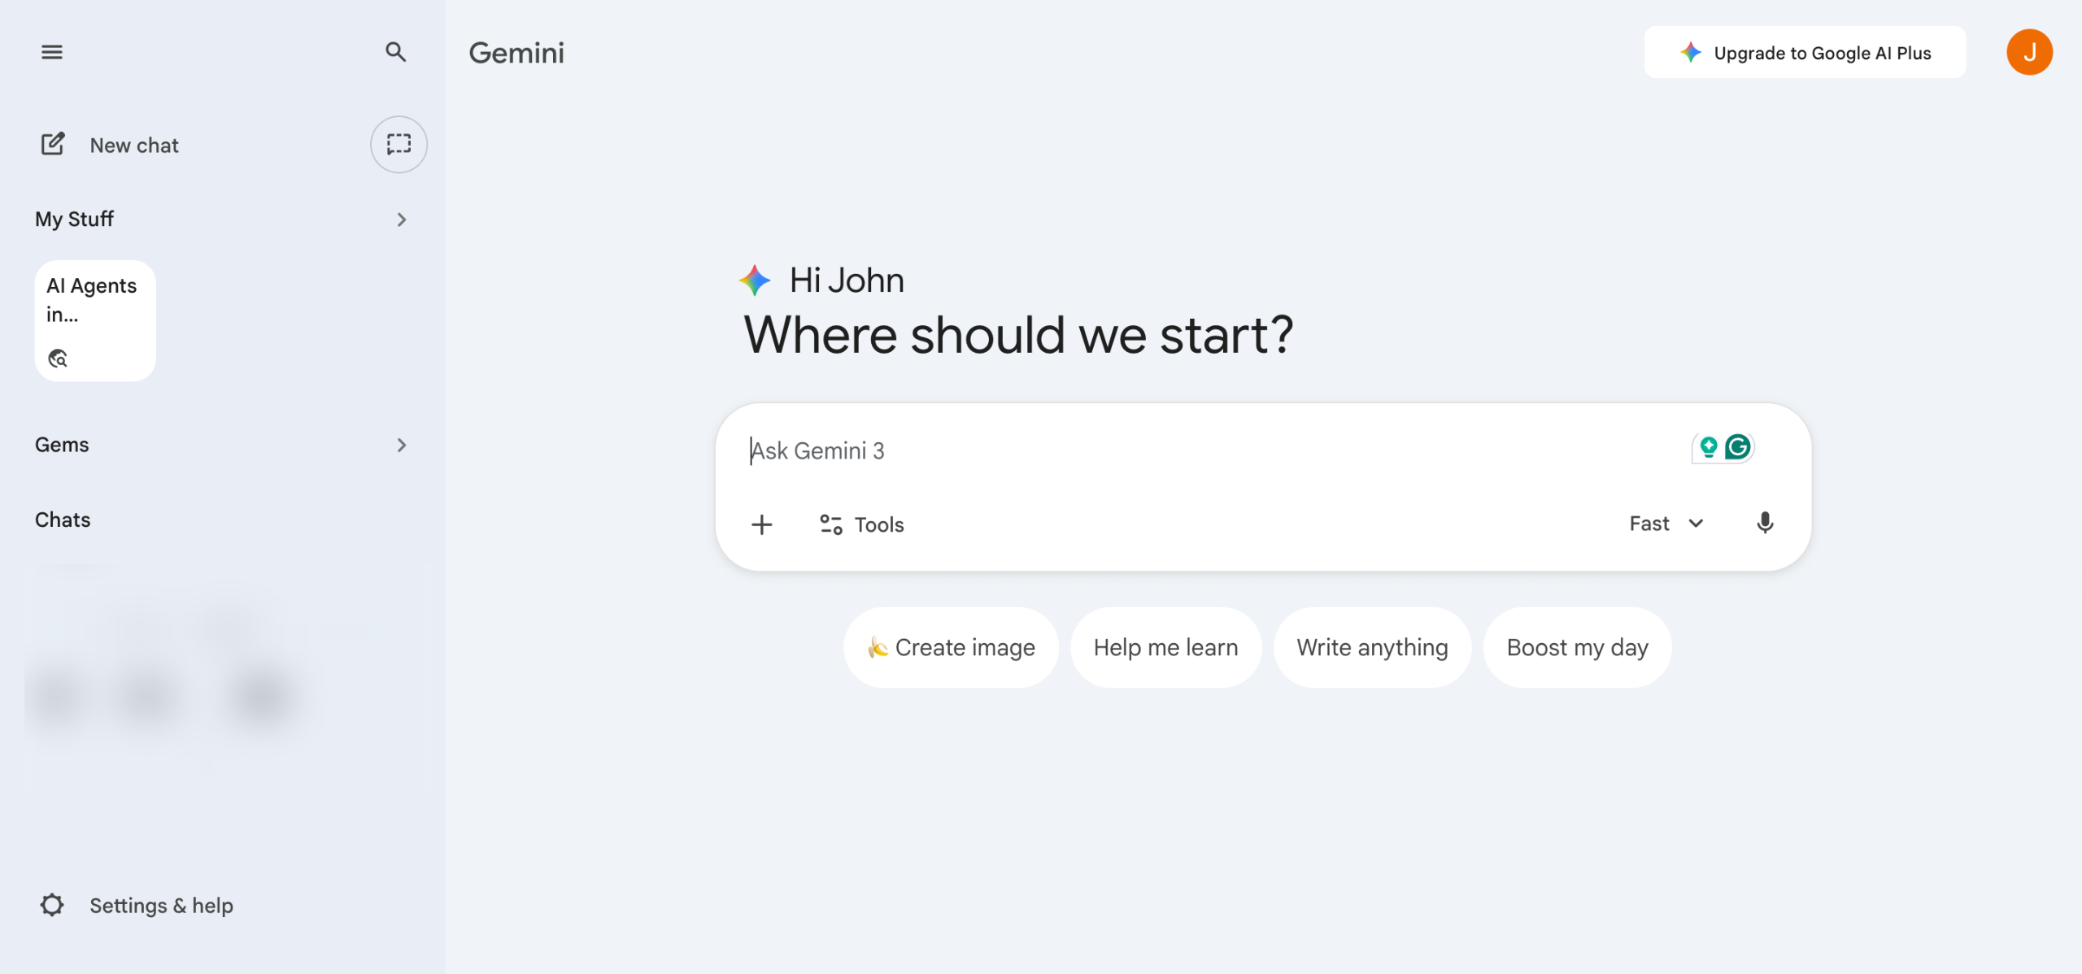Expand the My Stuff section chevron

pyautogui.click(x=401, y=220)
